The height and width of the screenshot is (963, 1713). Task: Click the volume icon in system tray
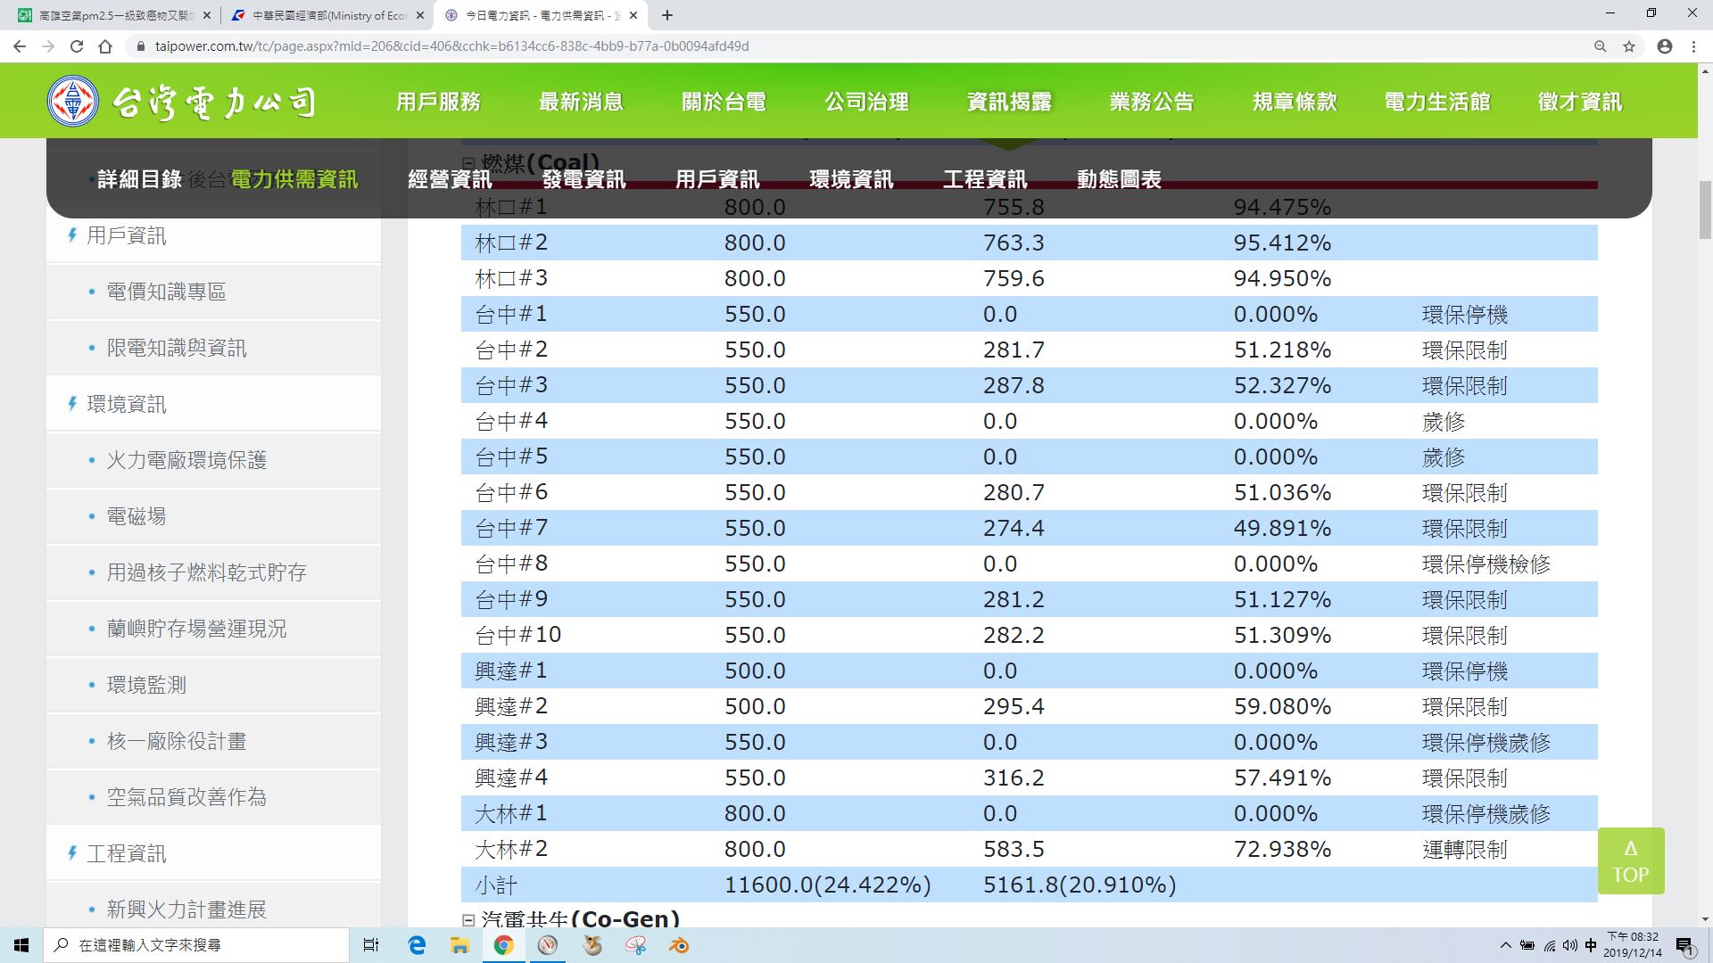tap(1569, 945)
